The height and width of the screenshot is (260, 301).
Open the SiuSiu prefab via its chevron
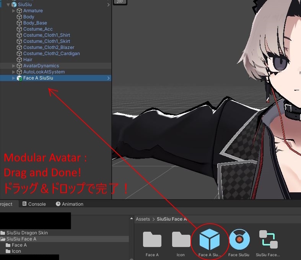coord(109,5)
